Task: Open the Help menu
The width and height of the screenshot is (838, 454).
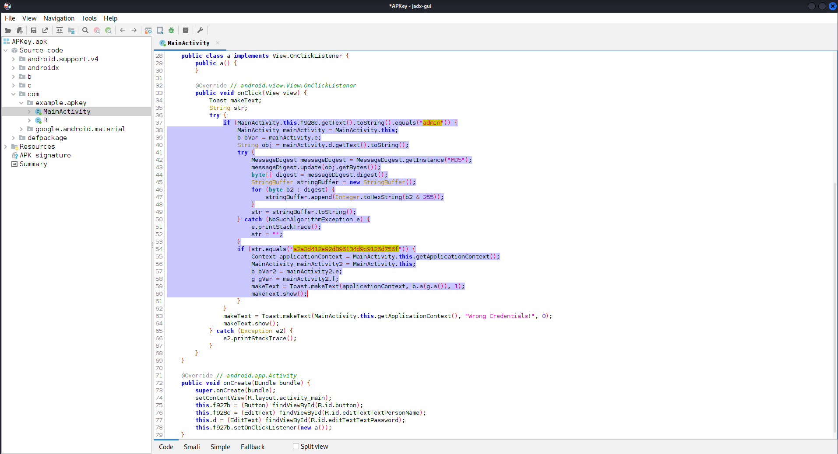Action: (110, 18)
